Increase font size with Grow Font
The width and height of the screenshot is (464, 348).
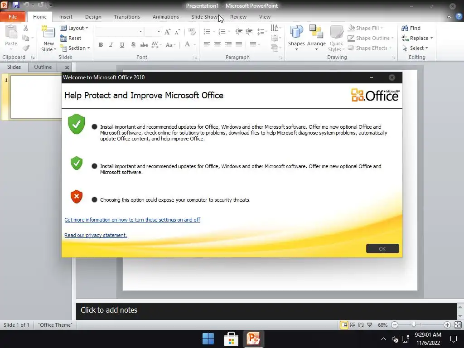click(x=168, y=32)
